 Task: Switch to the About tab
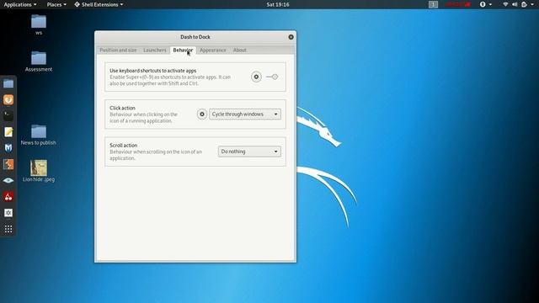pos(239,50)
